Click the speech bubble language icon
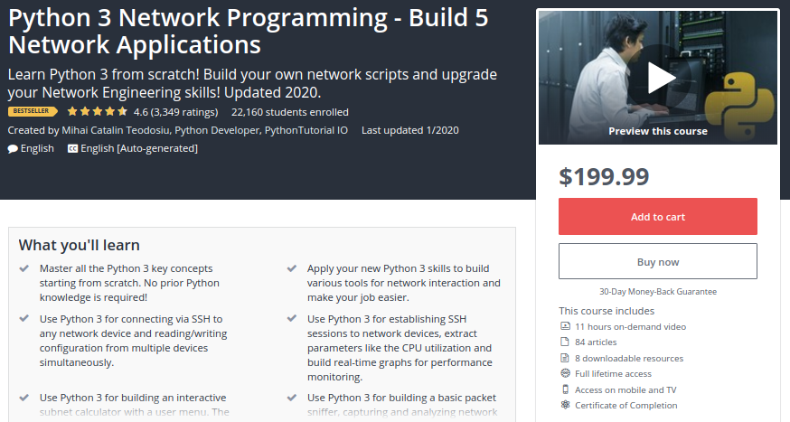The image size is (790, 422). tap(13, 149)
